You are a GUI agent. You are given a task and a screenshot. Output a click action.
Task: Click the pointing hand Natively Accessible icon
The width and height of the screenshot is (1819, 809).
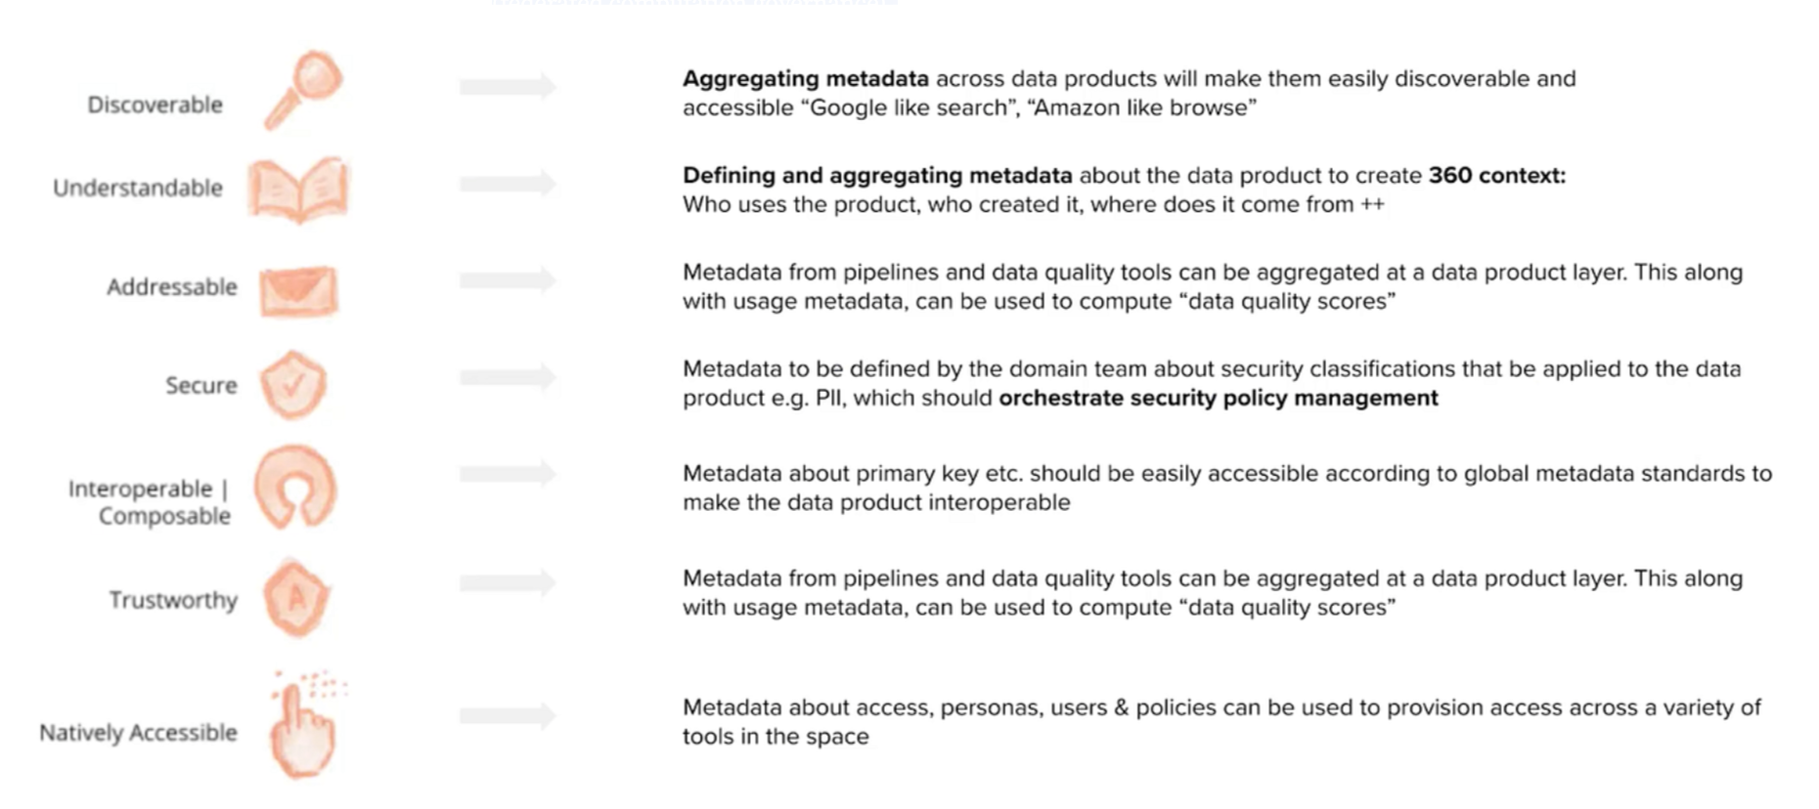[304, 726]
